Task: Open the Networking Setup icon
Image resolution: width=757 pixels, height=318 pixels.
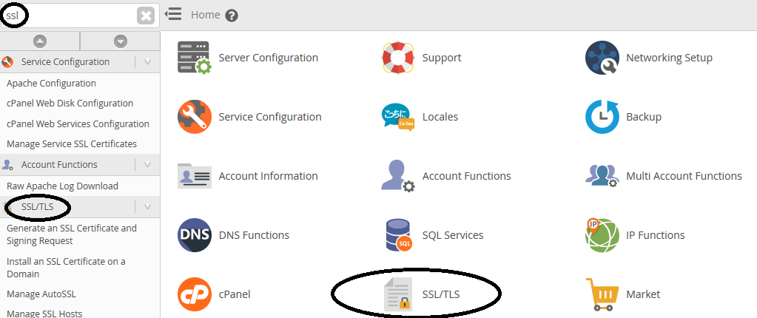Action: tap(602, 58)
